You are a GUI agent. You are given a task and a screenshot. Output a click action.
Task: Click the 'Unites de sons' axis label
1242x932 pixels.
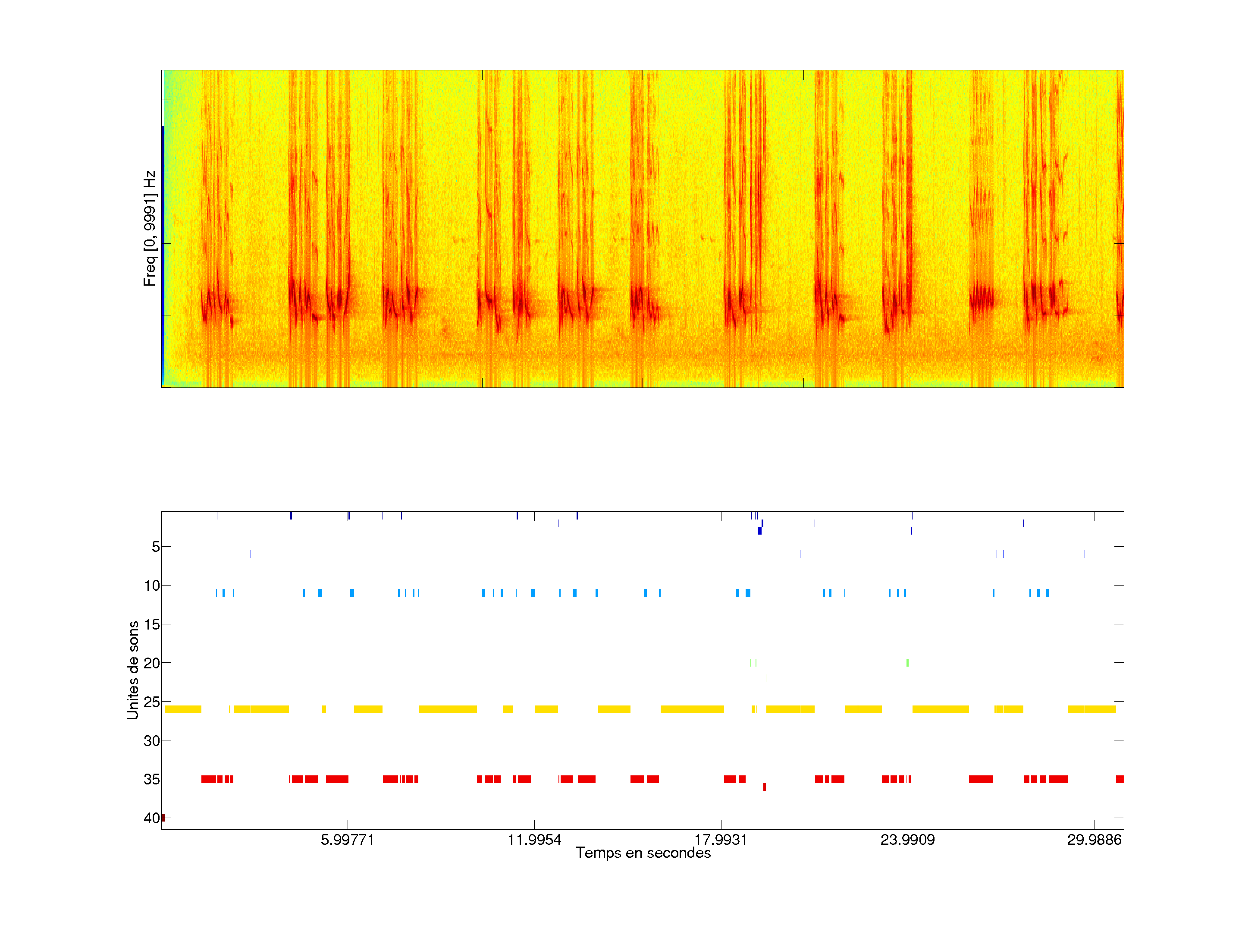132,670
